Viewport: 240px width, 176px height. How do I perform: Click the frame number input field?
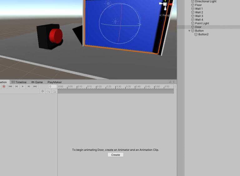[x=53, y=87]
